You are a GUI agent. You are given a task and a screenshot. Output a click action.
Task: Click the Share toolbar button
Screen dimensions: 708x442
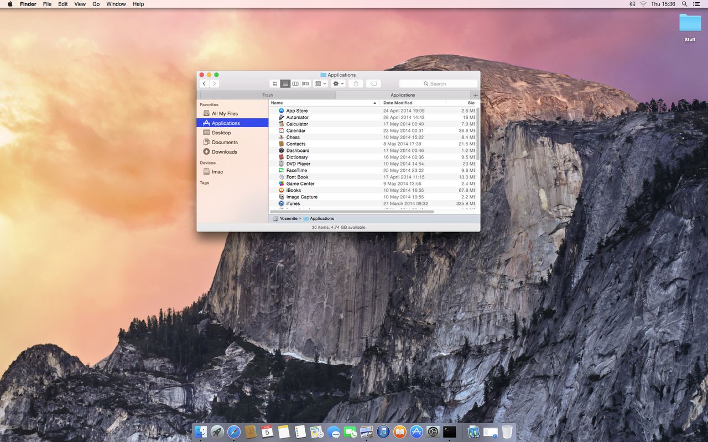pyautogui.click(x=356, y=83)
